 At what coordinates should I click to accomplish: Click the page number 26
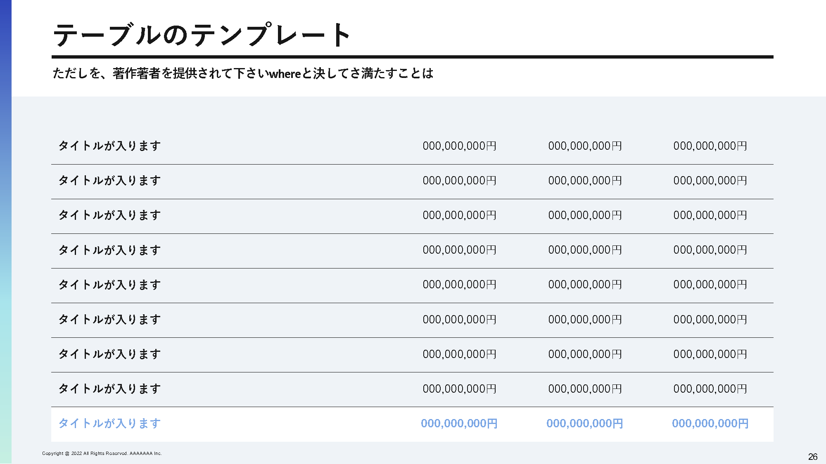pos(812,457)
